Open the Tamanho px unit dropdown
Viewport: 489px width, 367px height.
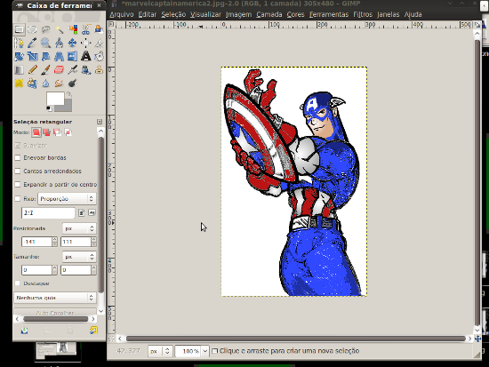click(x=79, y=257)
